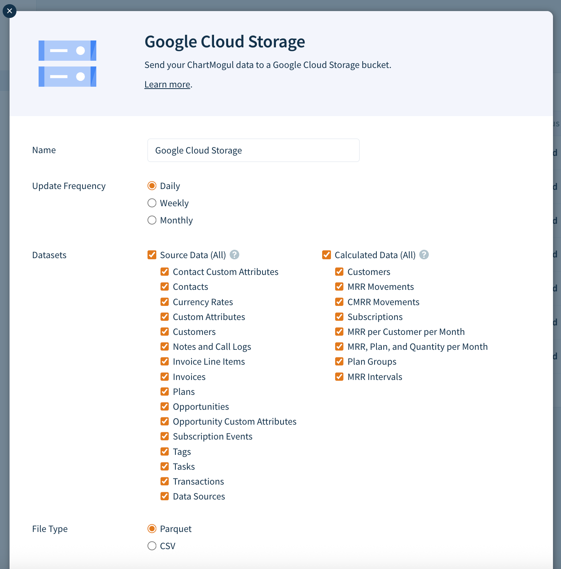Viewport: 561px width, 569px height.
Task: Select Monthly update frequency
Action: [152, 220]
